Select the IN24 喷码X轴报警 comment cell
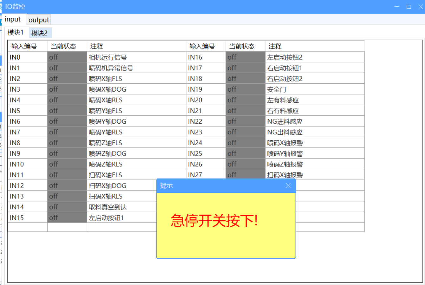Viewport: 425px width, 285px height. point(314,143)
